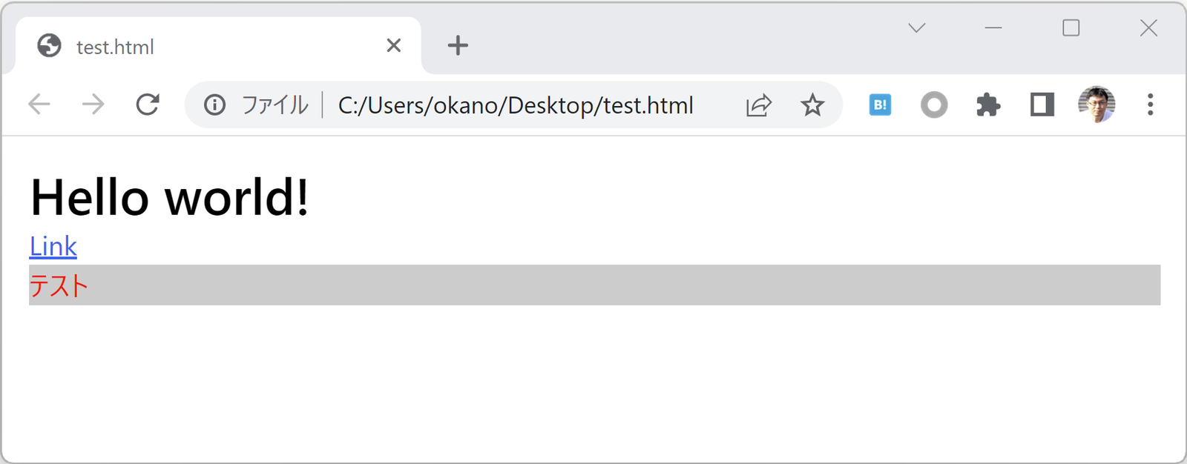Click the address bar showing C:/Users/okano/Desktop/test.html

click(515, 105)
